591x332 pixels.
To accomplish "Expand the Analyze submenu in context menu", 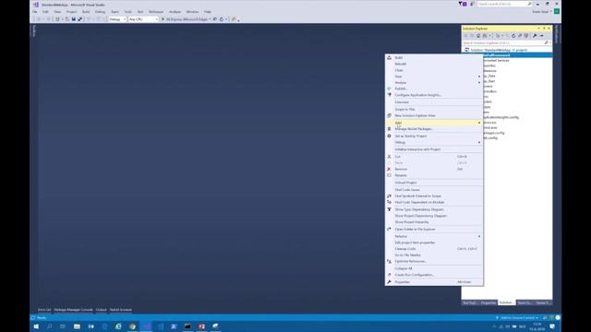I will [434, 82].
